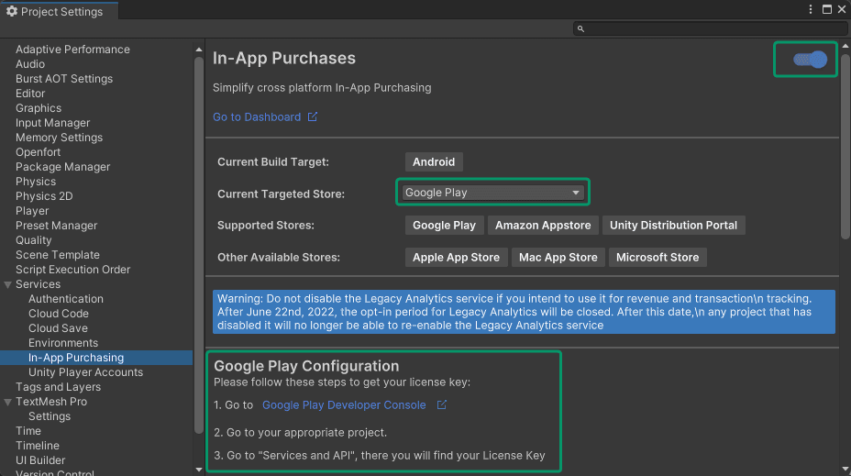Click the sidebar scroll up arrow
This screenshot has height=476, width=851.
point(199,50)
